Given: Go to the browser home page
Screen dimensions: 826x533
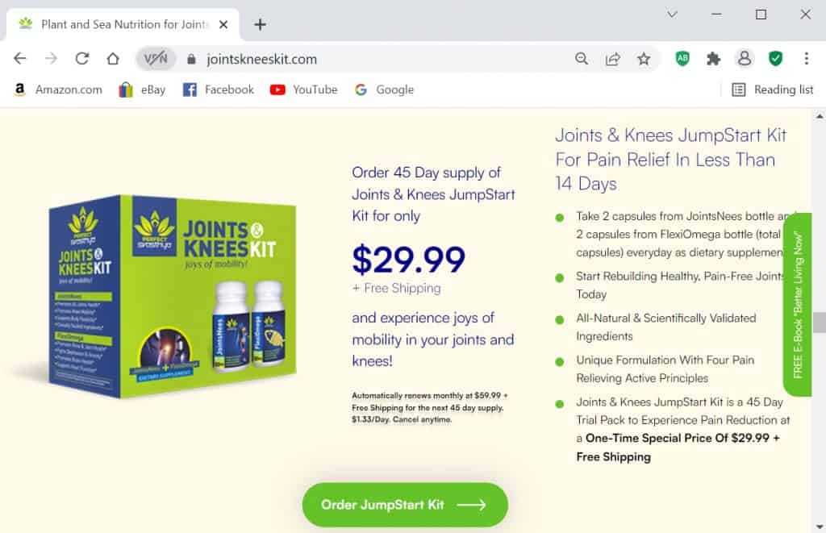Looking at the screenshot, I should pyautogui.click(x=113, y=59).
